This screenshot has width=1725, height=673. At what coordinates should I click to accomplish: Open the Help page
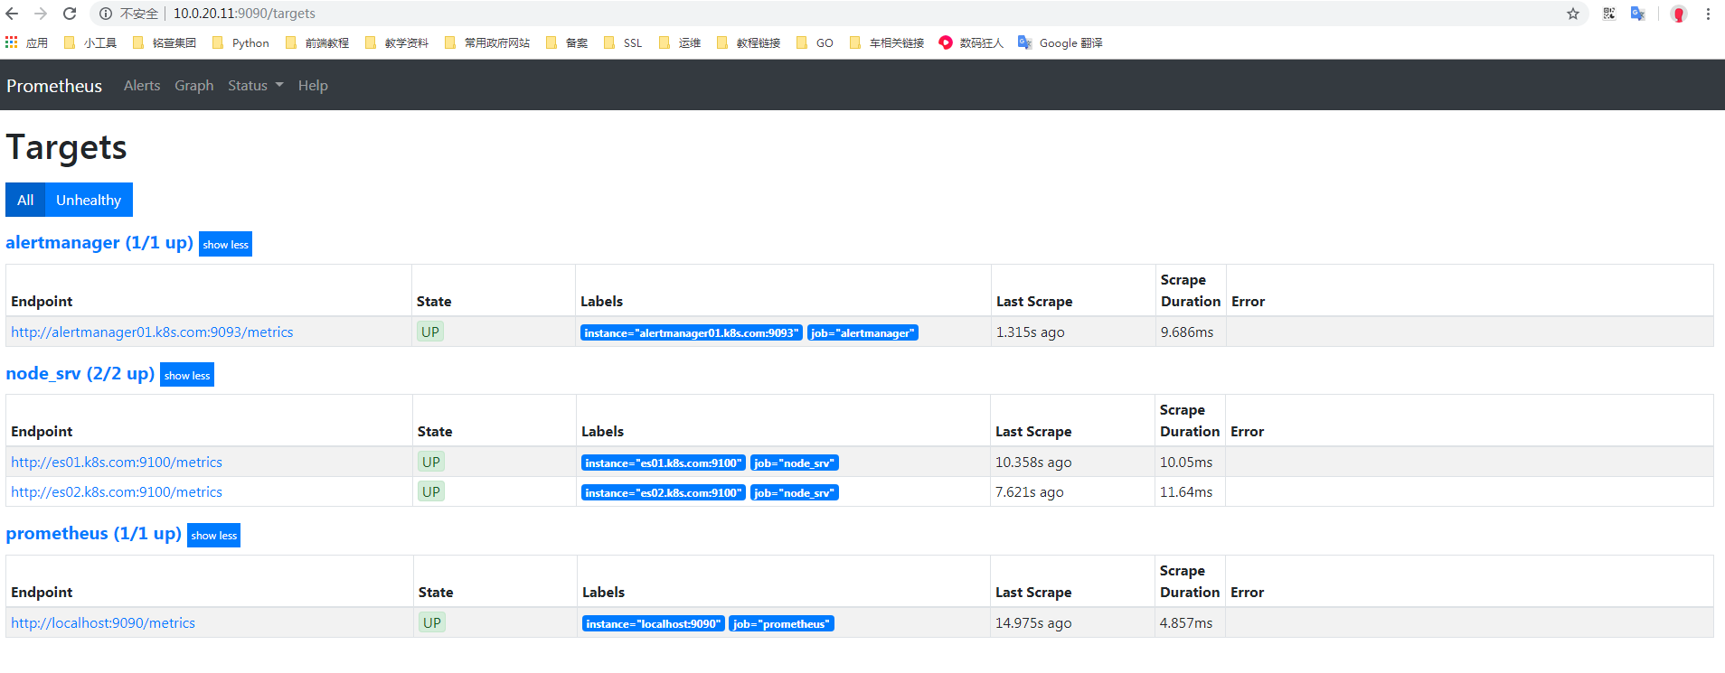coord(313,86)
